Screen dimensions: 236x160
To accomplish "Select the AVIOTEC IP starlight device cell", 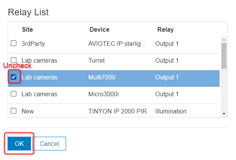I will pos(117,44).
